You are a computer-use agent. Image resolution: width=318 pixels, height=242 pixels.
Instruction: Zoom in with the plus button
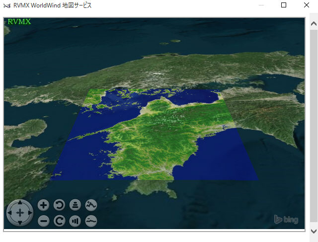pos(44,205)
